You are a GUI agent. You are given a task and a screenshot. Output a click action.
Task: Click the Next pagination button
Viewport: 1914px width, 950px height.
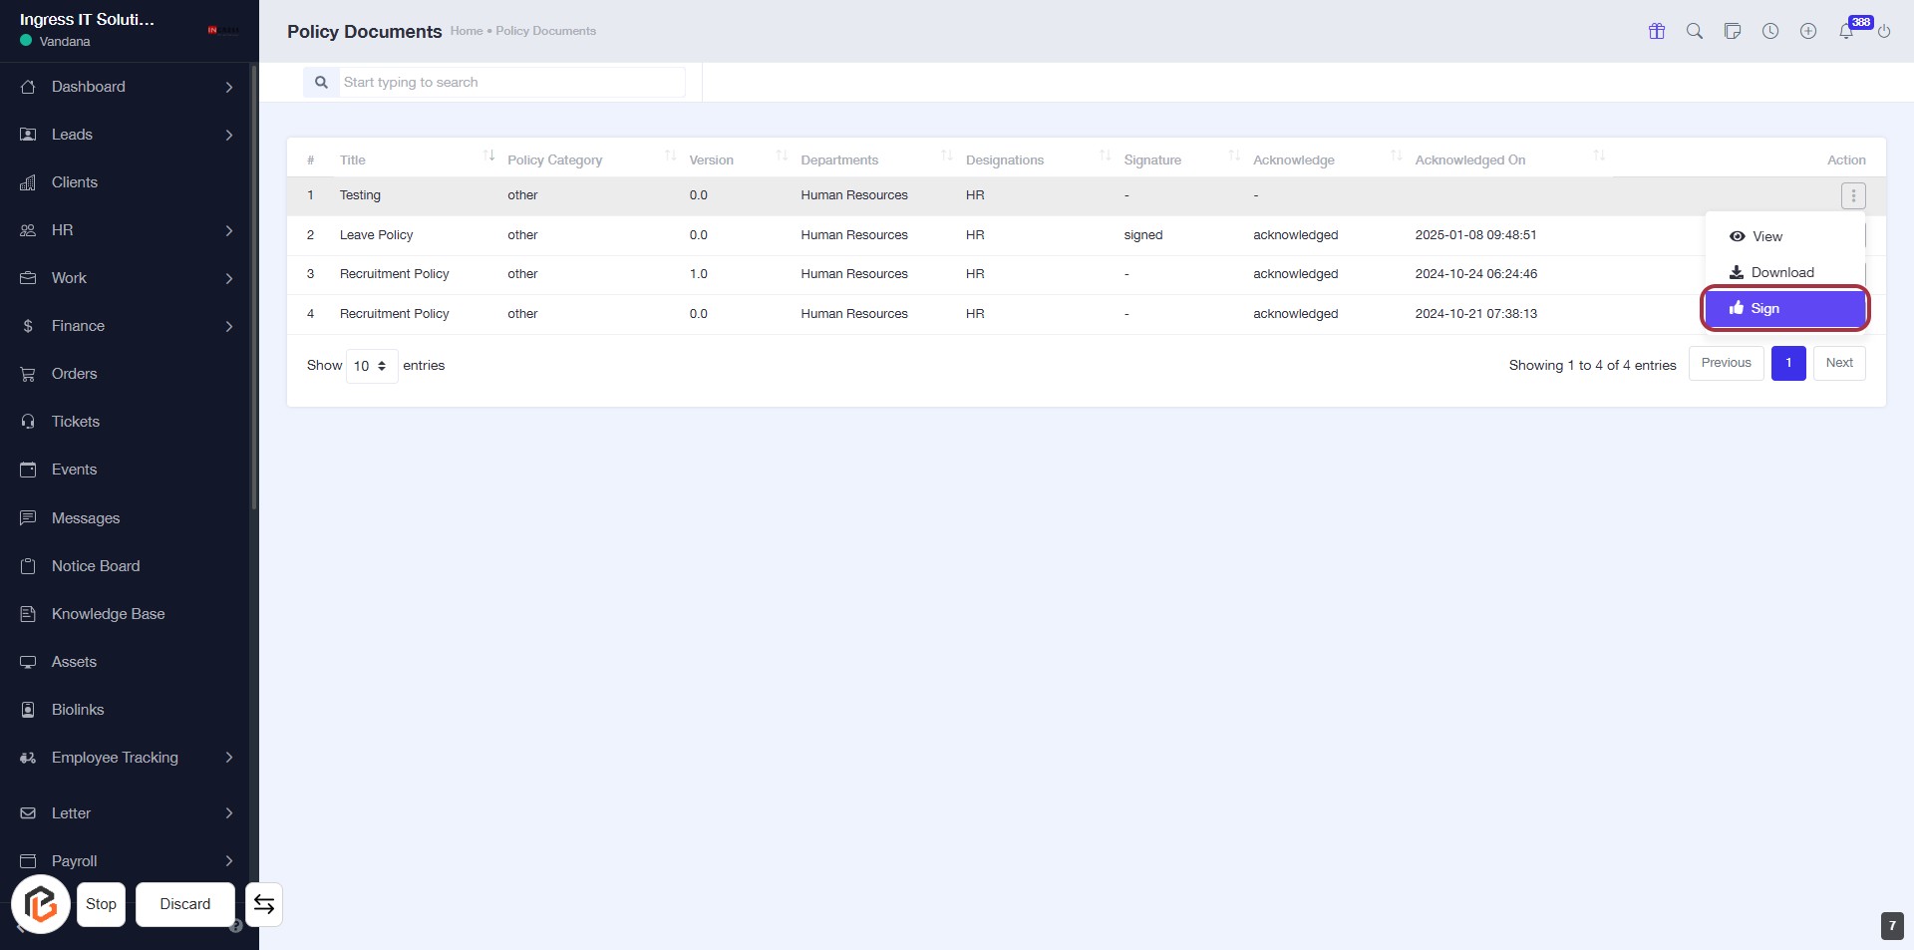1839,363
